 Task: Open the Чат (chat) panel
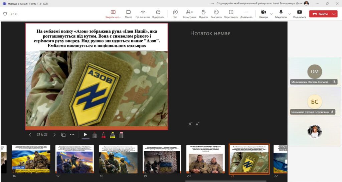175,14
